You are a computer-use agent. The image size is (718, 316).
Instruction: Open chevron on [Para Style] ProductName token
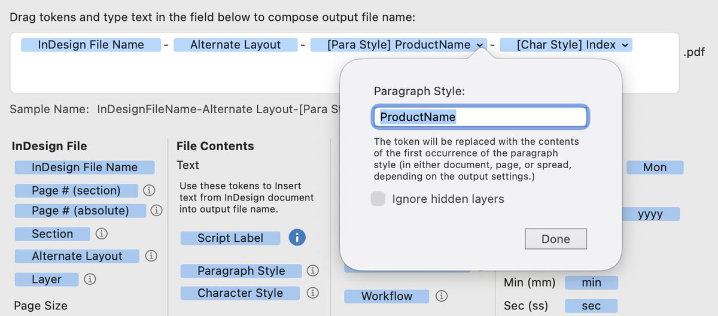click(x=479, y=45)
